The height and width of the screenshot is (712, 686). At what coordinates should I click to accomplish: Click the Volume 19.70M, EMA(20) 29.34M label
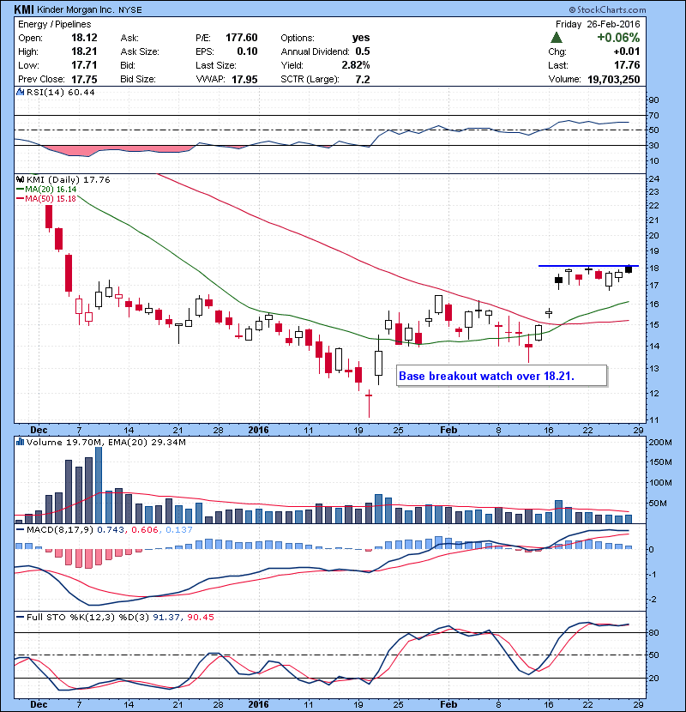[105, 442]
